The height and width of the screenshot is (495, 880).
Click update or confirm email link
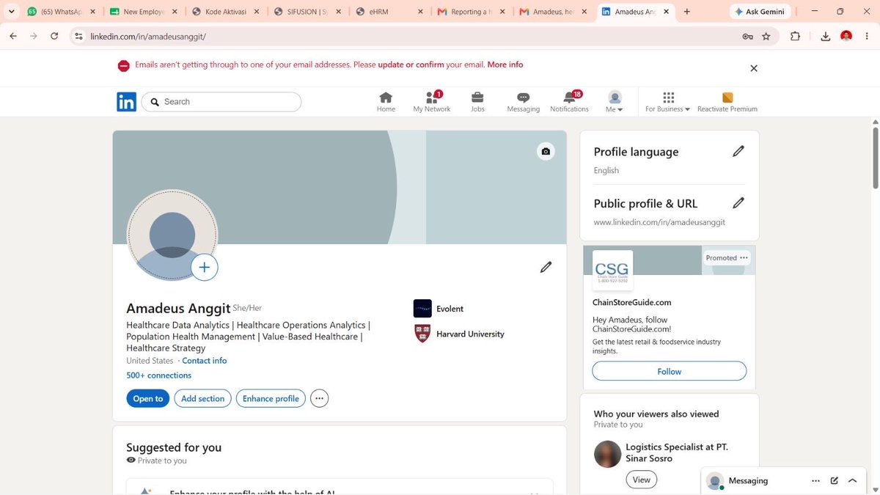pos(411,65)
